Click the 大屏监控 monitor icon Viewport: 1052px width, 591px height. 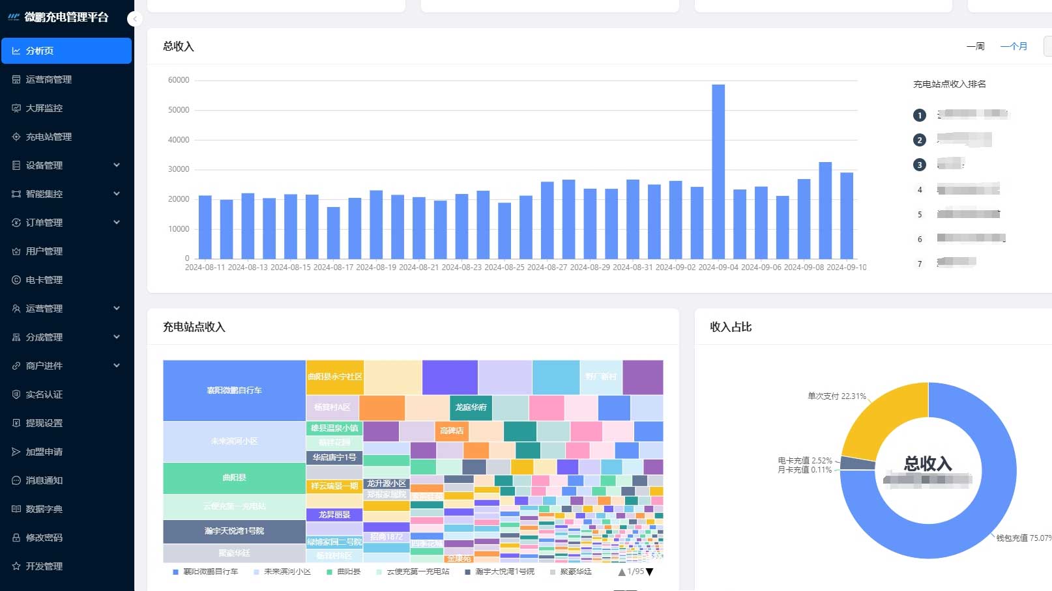[x=16, y=108]
